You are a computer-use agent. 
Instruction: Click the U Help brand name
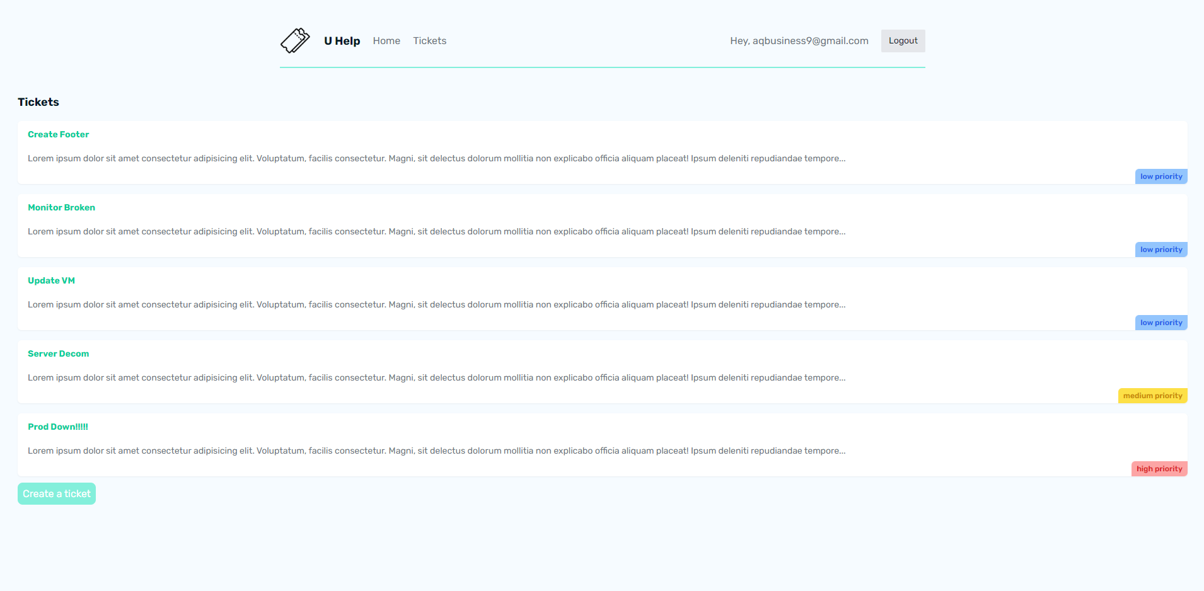(x=342, y=41)
